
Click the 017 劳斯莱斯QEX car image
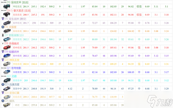pos(7,39)
